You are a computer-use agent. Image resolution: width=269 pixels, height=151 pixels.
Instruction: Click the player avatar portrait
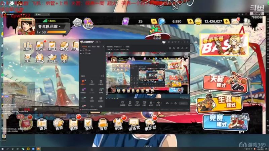click(27, 27)
